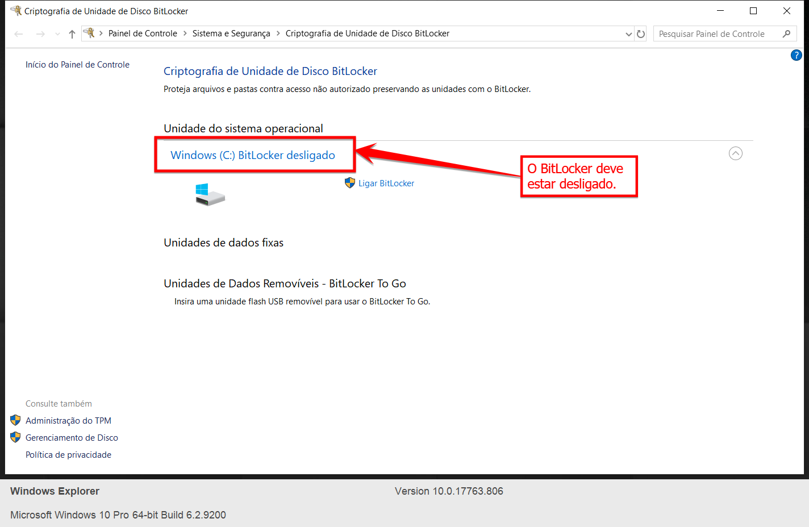Click the title bar BitLocker window icon

16,11
